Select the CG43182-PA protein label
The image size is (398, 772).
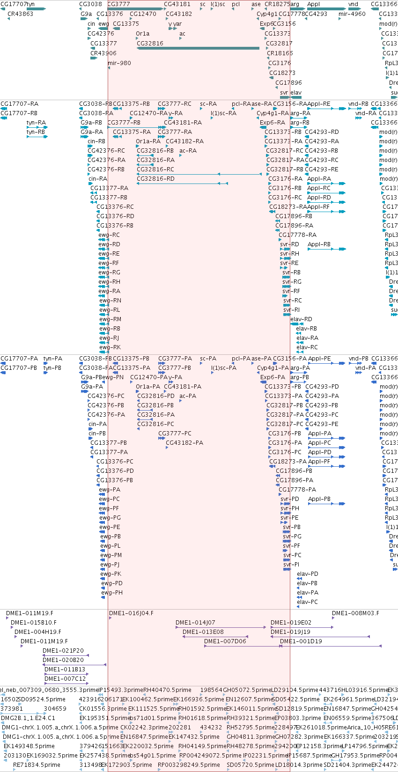(x=185, y=443)
